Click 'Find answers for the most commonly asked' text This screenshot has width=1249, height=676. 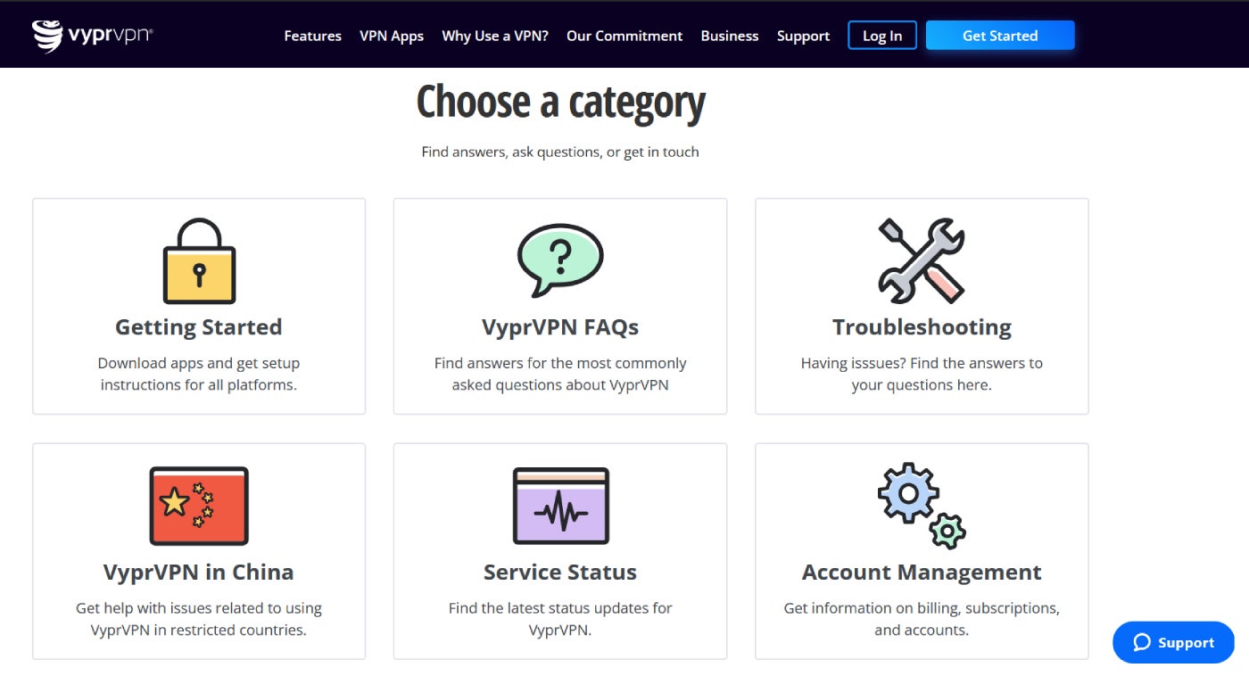[560, 375]
